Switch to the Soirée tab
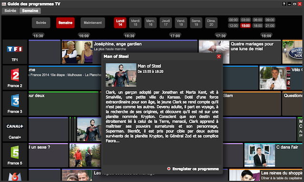Image resolution: width=304 pixels, height=182 pixels. point(10,11)
